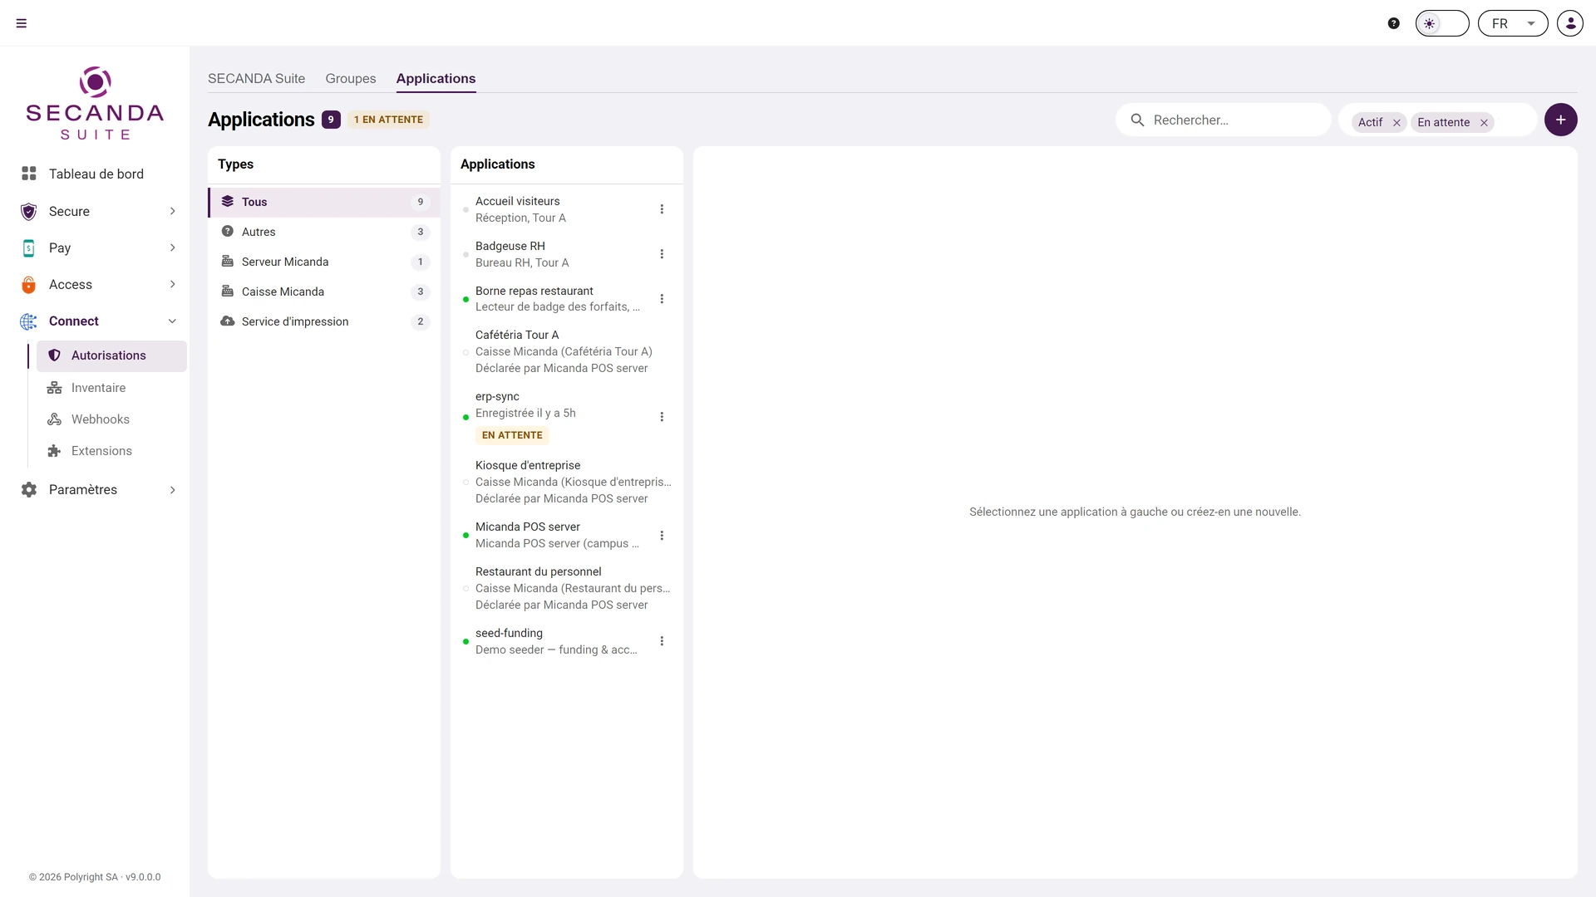Select the Cafétéria Tour A application
This screenshot has width=1596, height=897.
click(x=567, y=351)
